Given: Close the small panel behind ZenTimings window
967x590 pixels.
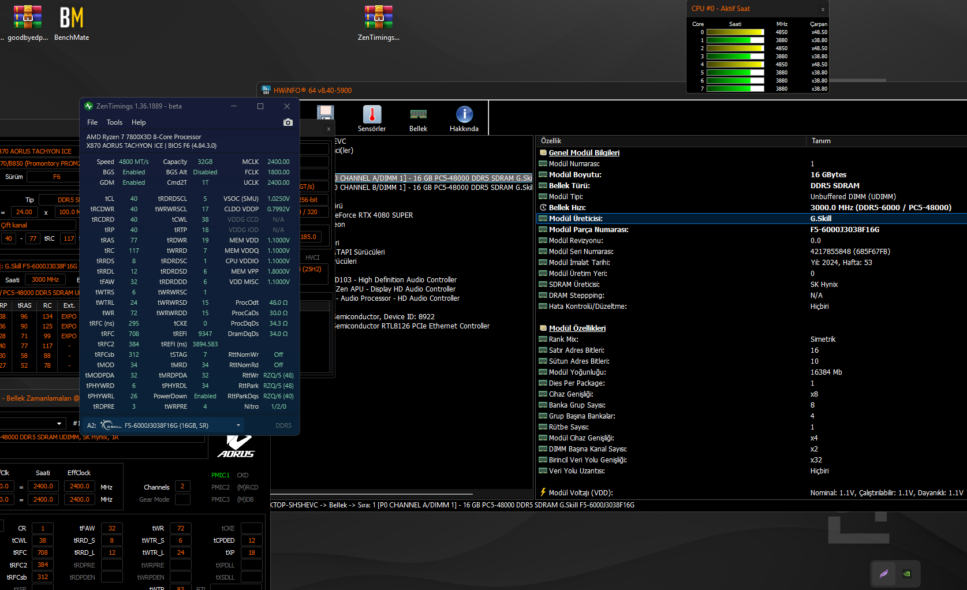Looking at the screenshot, I should pos(328,129).
